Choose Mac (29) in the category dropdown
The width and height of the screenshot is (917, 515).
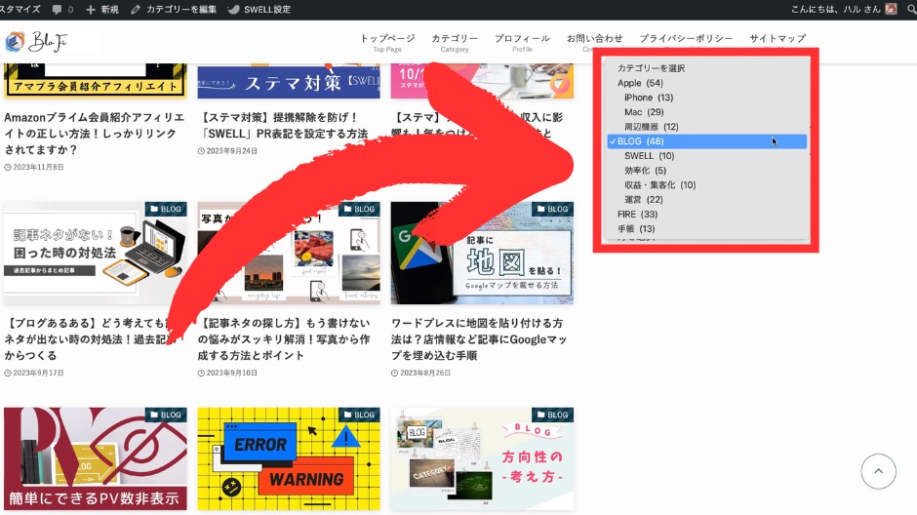(707, 112)
